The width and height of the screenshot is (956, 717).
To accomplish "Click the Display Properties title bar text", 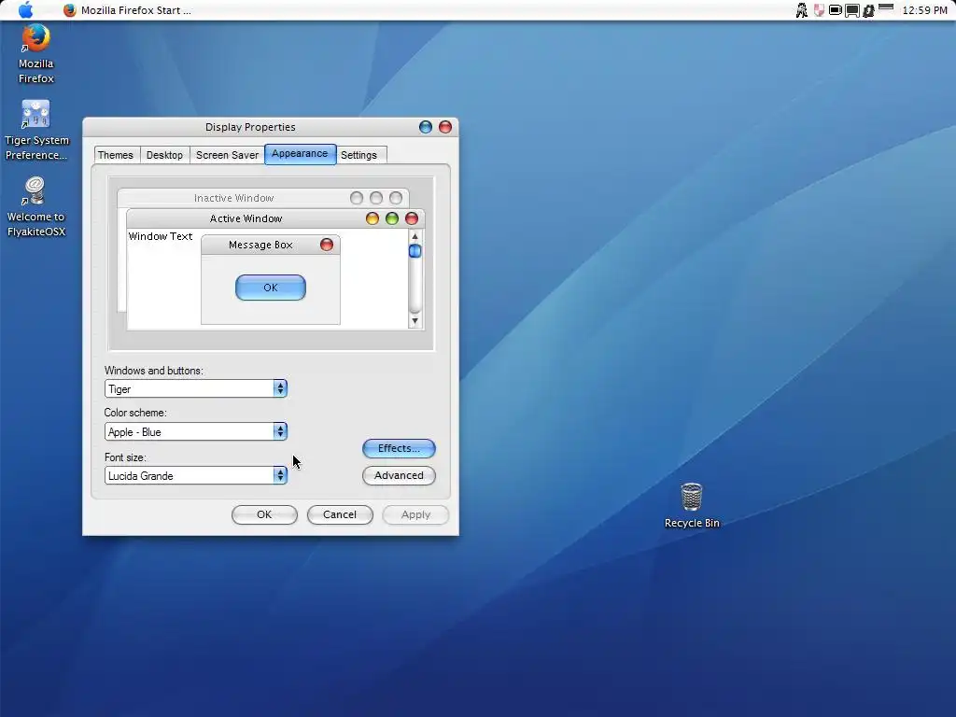I will [250, 127].
